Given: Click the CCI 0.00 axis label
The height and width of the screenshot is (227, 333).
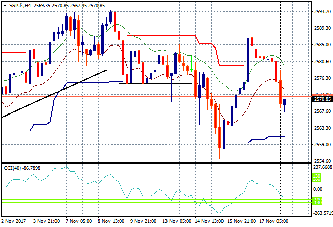Looking at the screenshot, I should pos(318,189).
